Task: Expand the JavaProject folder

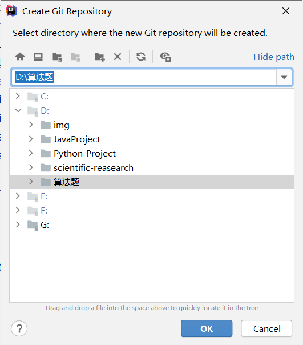Action: click(x=31, y=139)
